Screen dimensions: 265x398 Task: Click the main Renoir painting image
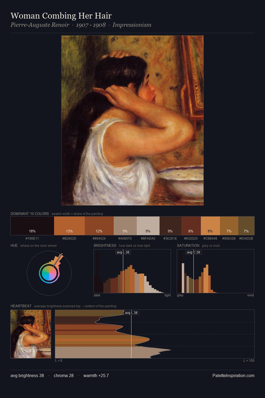132,120
